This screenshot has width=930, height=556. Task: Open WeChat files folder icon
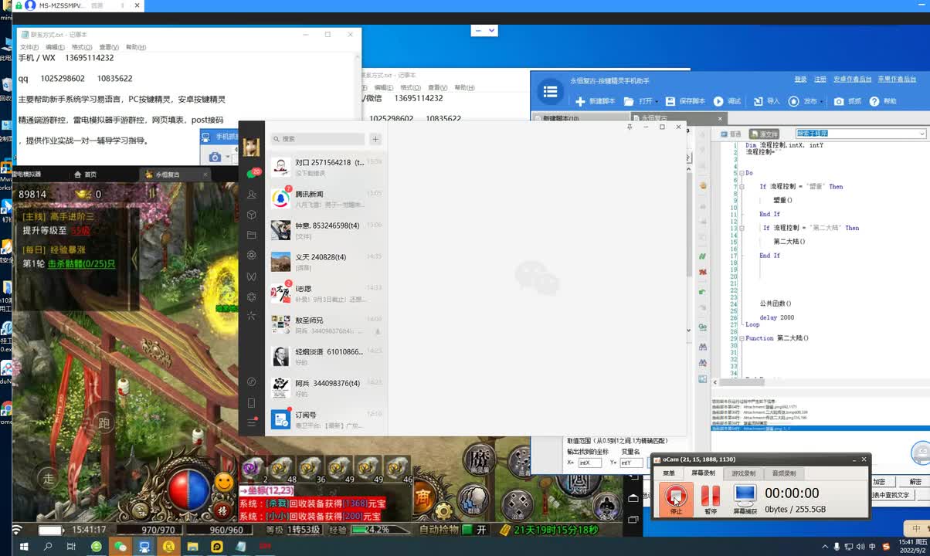251,235
